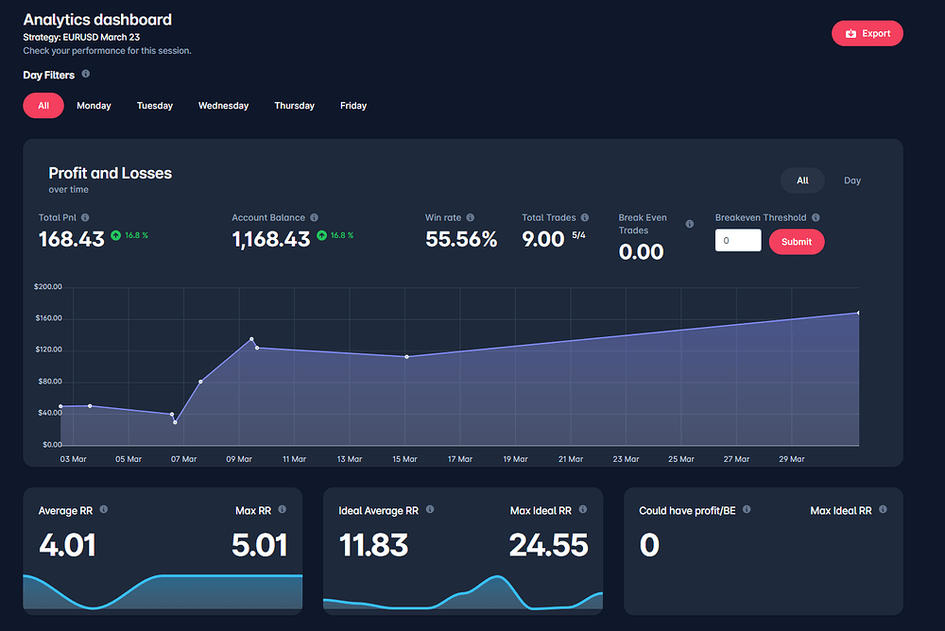Click the info icon beside Max Ideal RR in right card

883,509
